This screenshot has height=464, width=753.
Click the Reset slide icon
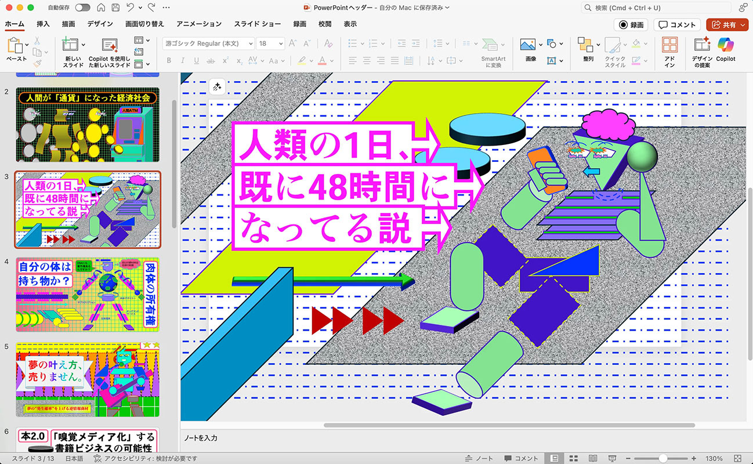pos(139,52)
